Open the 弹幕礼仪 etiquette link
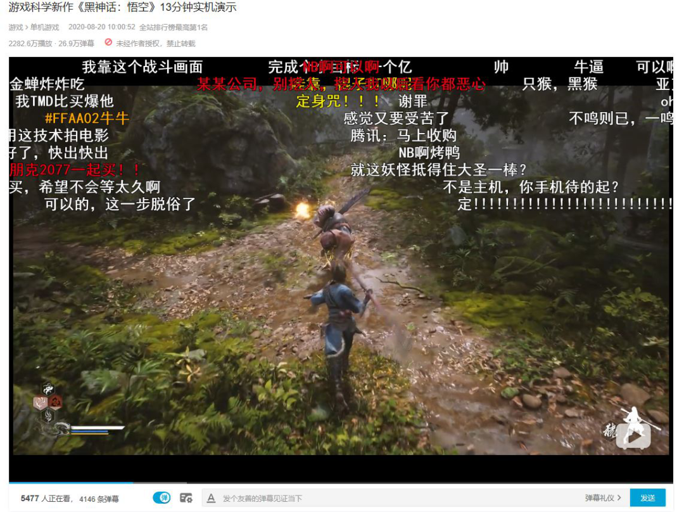Viewport: 684px width, 512px height. 603,498
